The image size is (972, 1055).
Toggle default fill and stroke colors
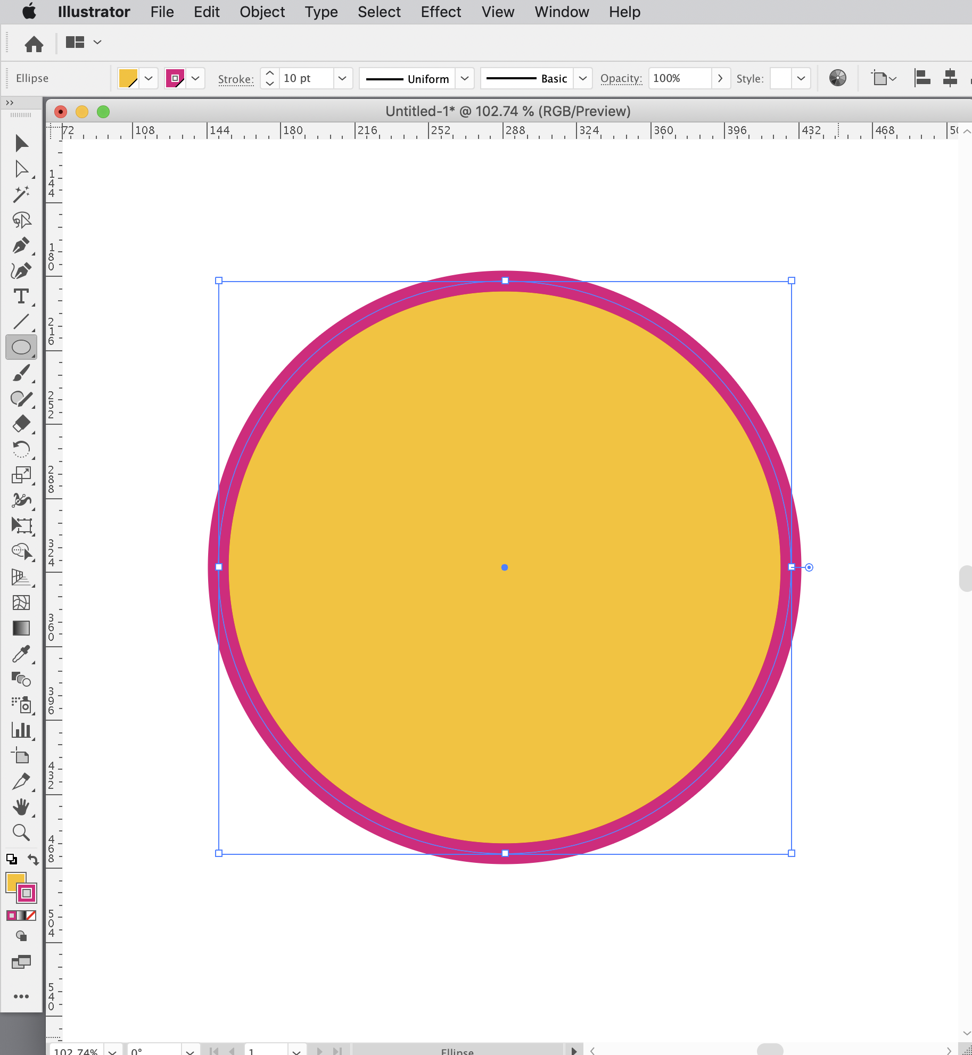(x=11, y=859)
